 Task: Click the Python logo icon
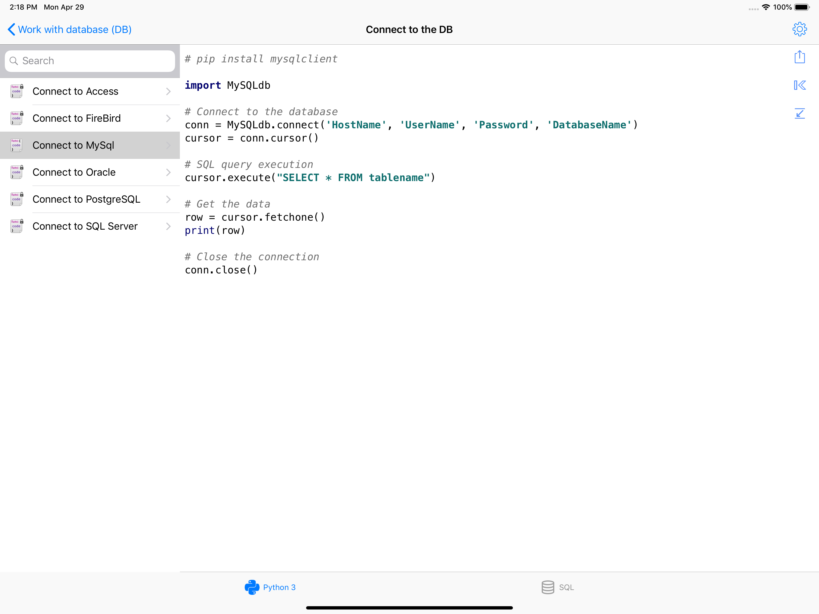[252, 587]
